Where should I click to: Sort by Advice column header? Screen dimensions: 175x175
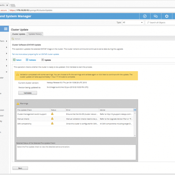116,110
